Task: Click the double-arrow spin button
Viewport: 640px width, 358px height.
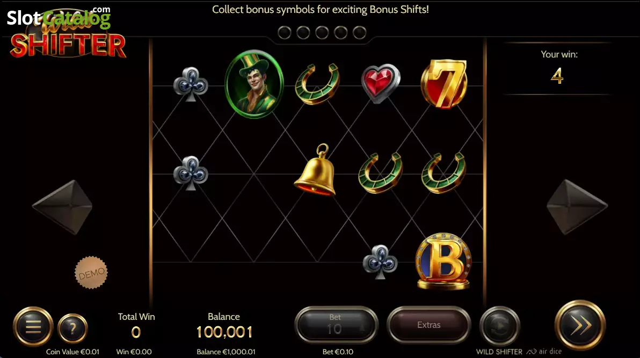Action: tap(580, 325)
